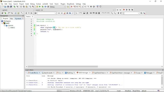Run the program with green arrow

40,7
